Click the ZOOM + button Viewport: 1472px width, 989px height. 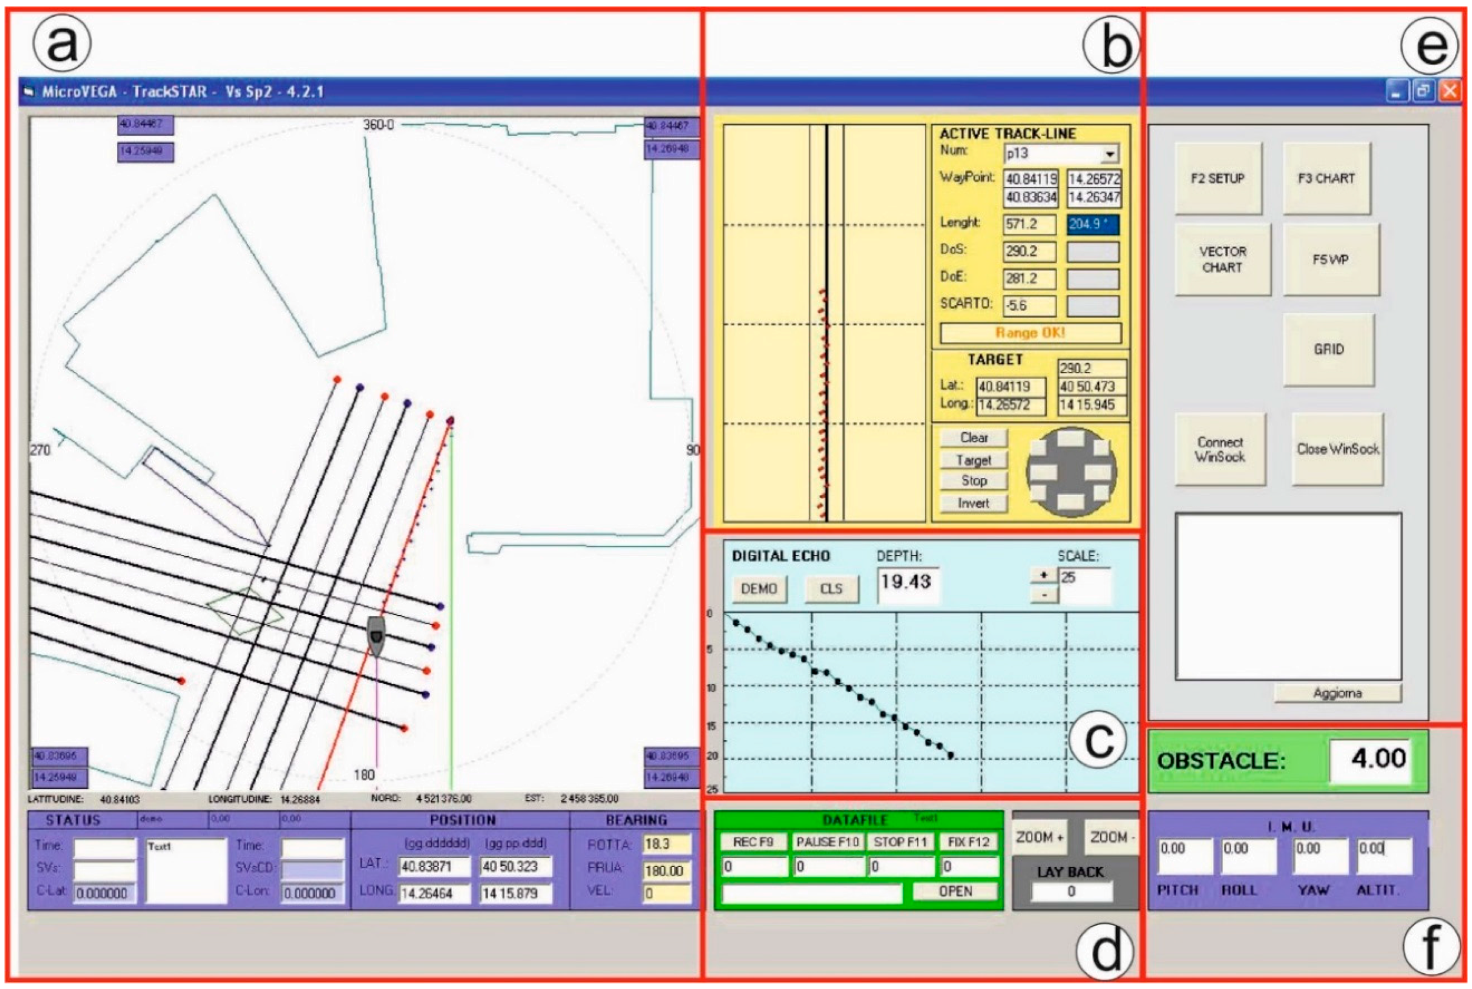click(1040, 837)
